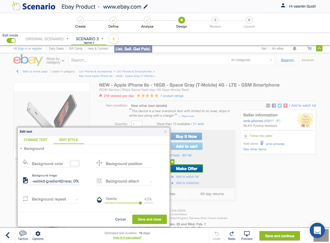Open 7 product ratings link
This screenshot has height=243, width=330.
click(172, 96)
